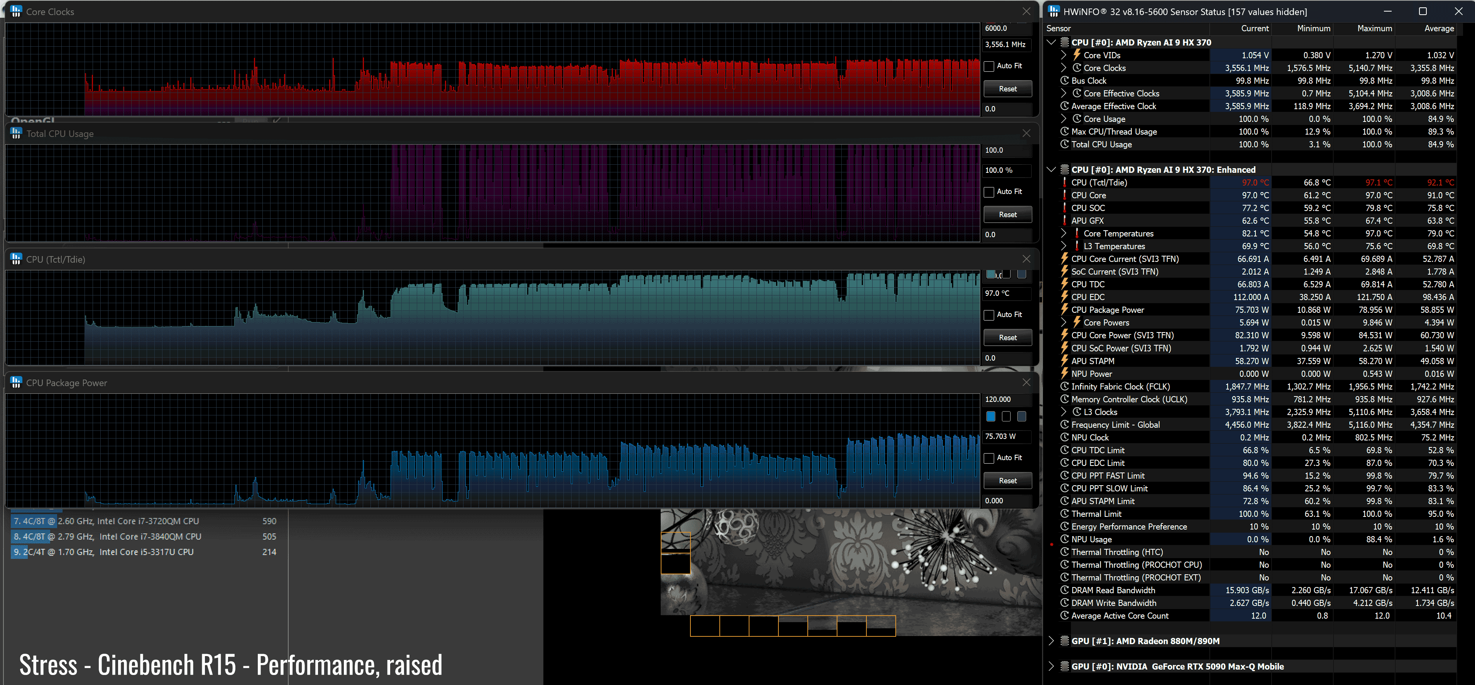
Task: Enable Auto Fit in the Core Clocks graph
Action: (x=989, y=66)
